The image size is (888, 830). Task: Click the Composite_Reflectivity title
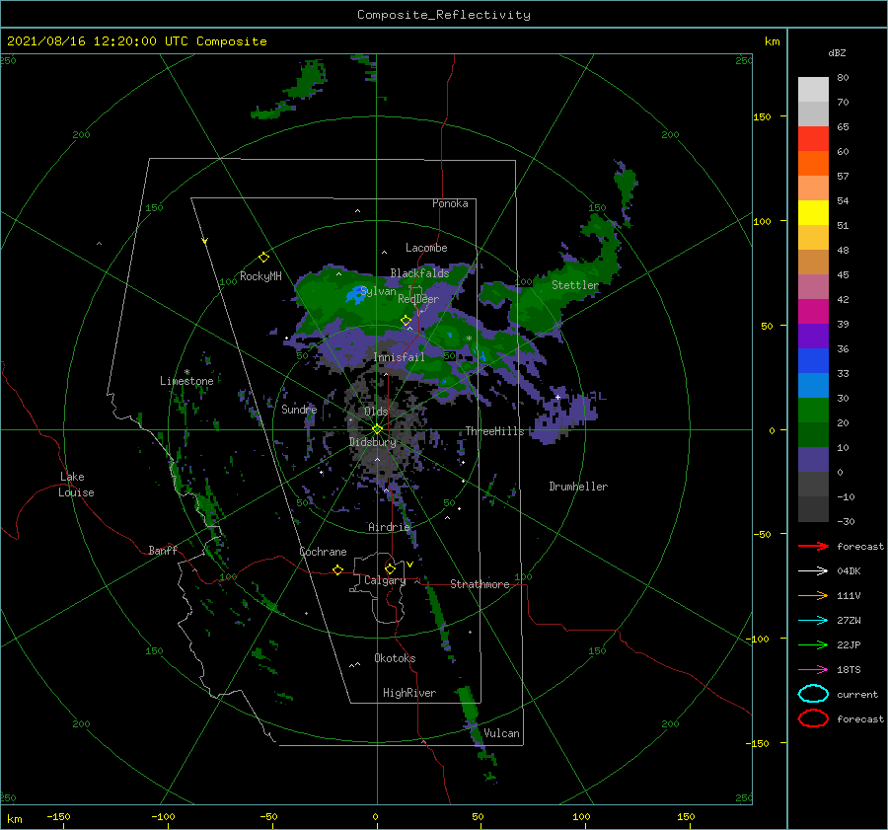pyautogui.click(x=444, y=15)
